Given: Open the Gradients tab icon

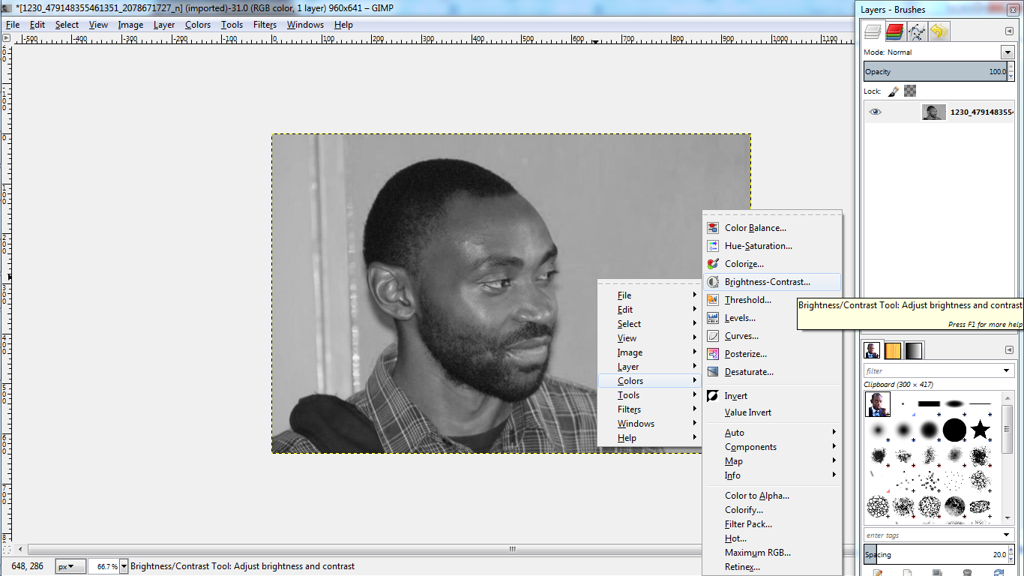Looking at the screenshot, I should point(914,350).
